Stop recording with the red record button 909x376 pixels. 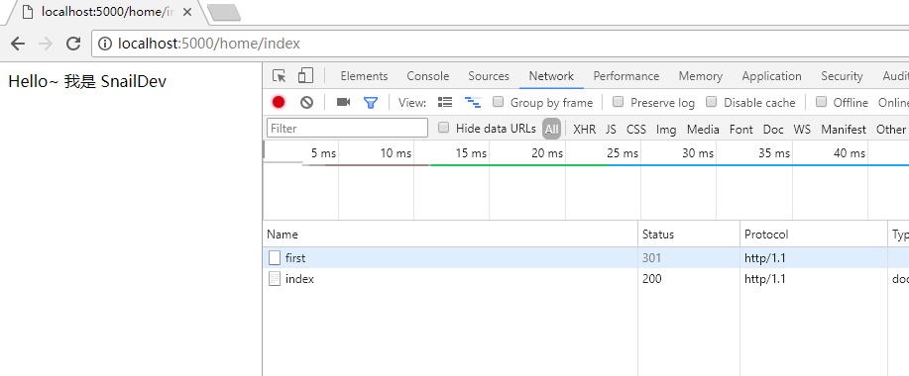tap(279, 102)
